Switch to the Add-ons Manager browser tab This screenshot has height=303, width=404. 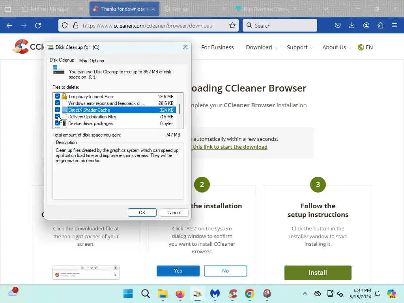[x=49, y=9]
